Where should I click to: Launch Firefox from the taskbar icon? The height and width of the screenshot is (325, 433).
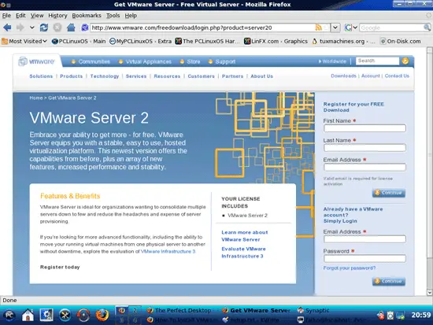click(102, 315)
